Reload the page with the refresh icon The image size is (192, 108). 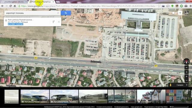click(11, 6)
